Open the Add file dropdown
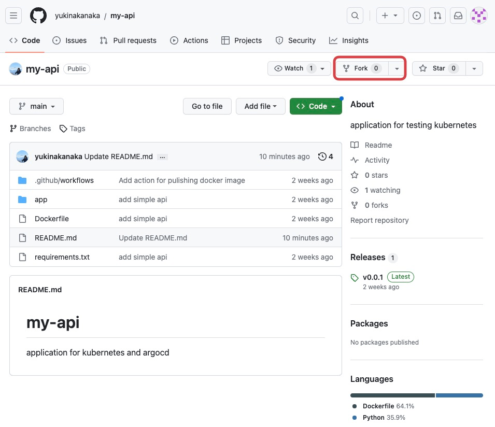495x427 pixels. click(x=260, y=106)
